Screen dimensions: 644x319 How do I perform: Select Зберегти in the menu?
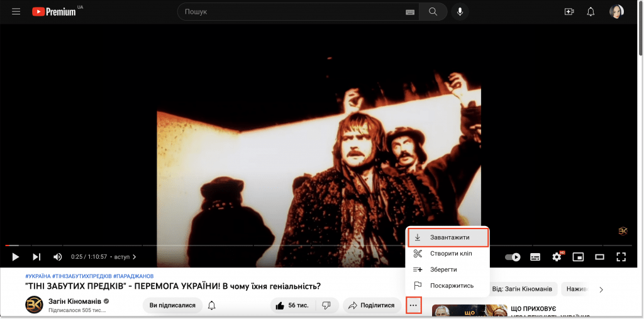point(448,269)
